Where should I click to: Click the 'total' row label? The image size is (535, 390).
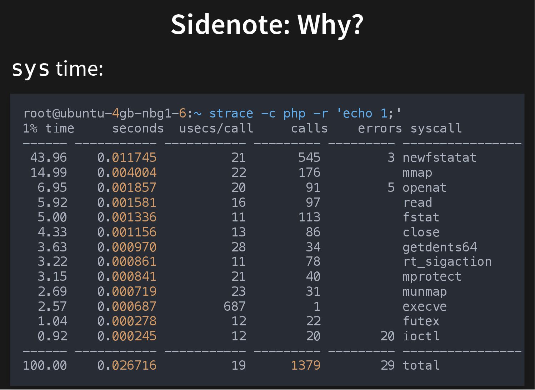pos(421,366)
